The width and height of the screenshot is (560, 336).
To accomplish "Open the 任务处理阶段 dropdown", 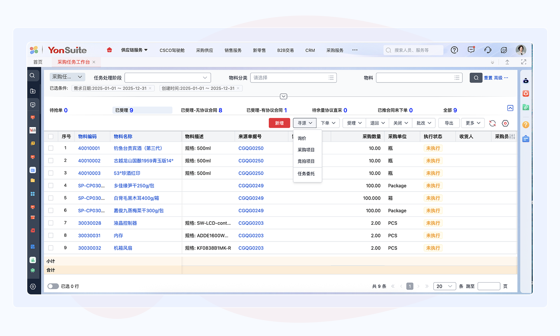I will (x=168, y=78).
